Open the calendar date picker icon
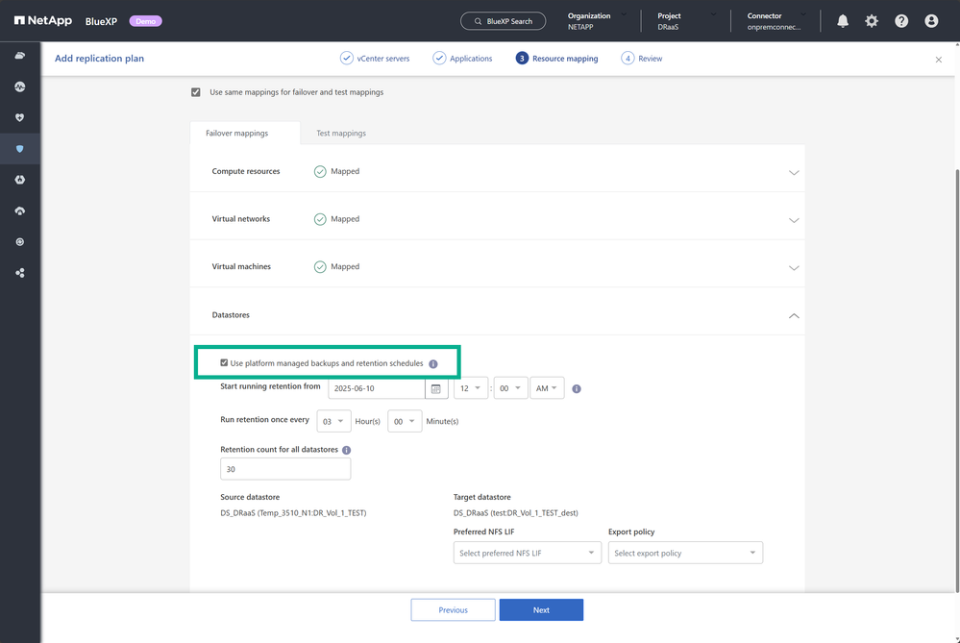 click(435, 389)
